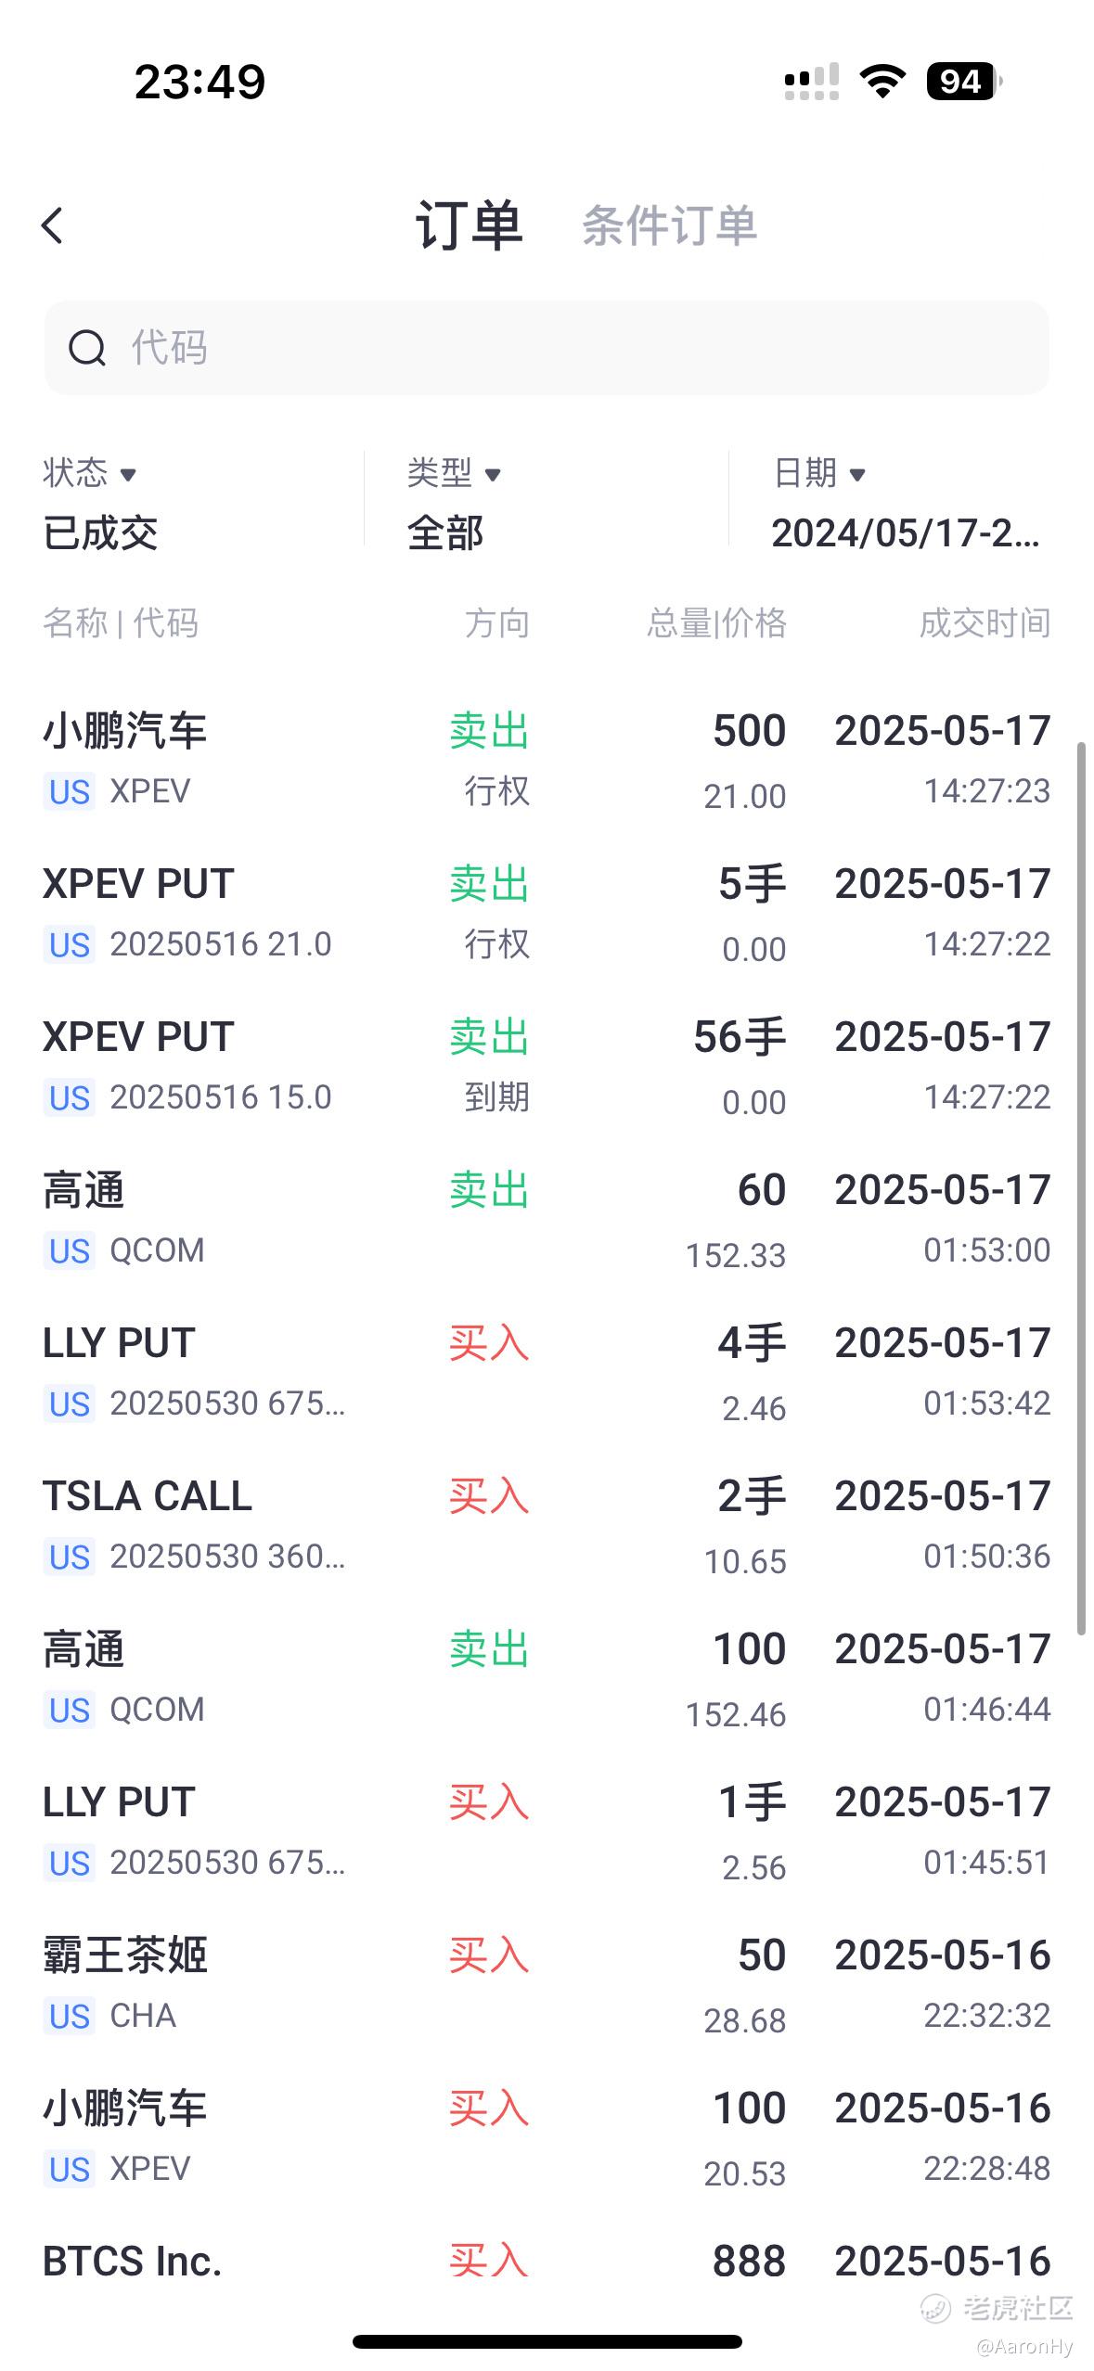
Task: Focus the 代码 search field
Action: (547, 348)
